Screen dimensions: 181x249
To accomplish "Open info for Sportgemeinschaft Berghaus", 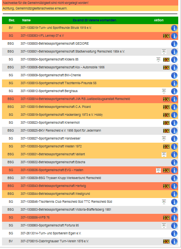I will point(174,91).
